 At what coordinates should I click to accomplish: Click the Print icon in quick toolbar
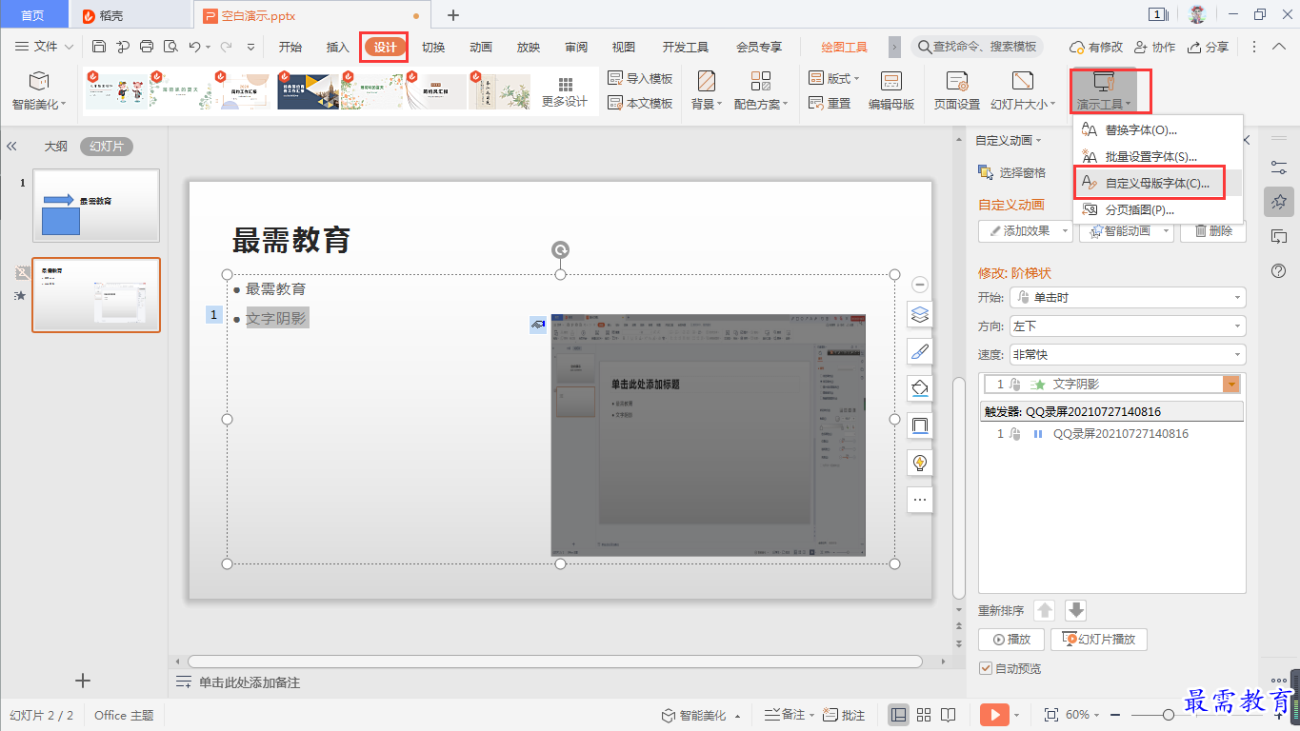pyautogui.click(x=147, y=47)
